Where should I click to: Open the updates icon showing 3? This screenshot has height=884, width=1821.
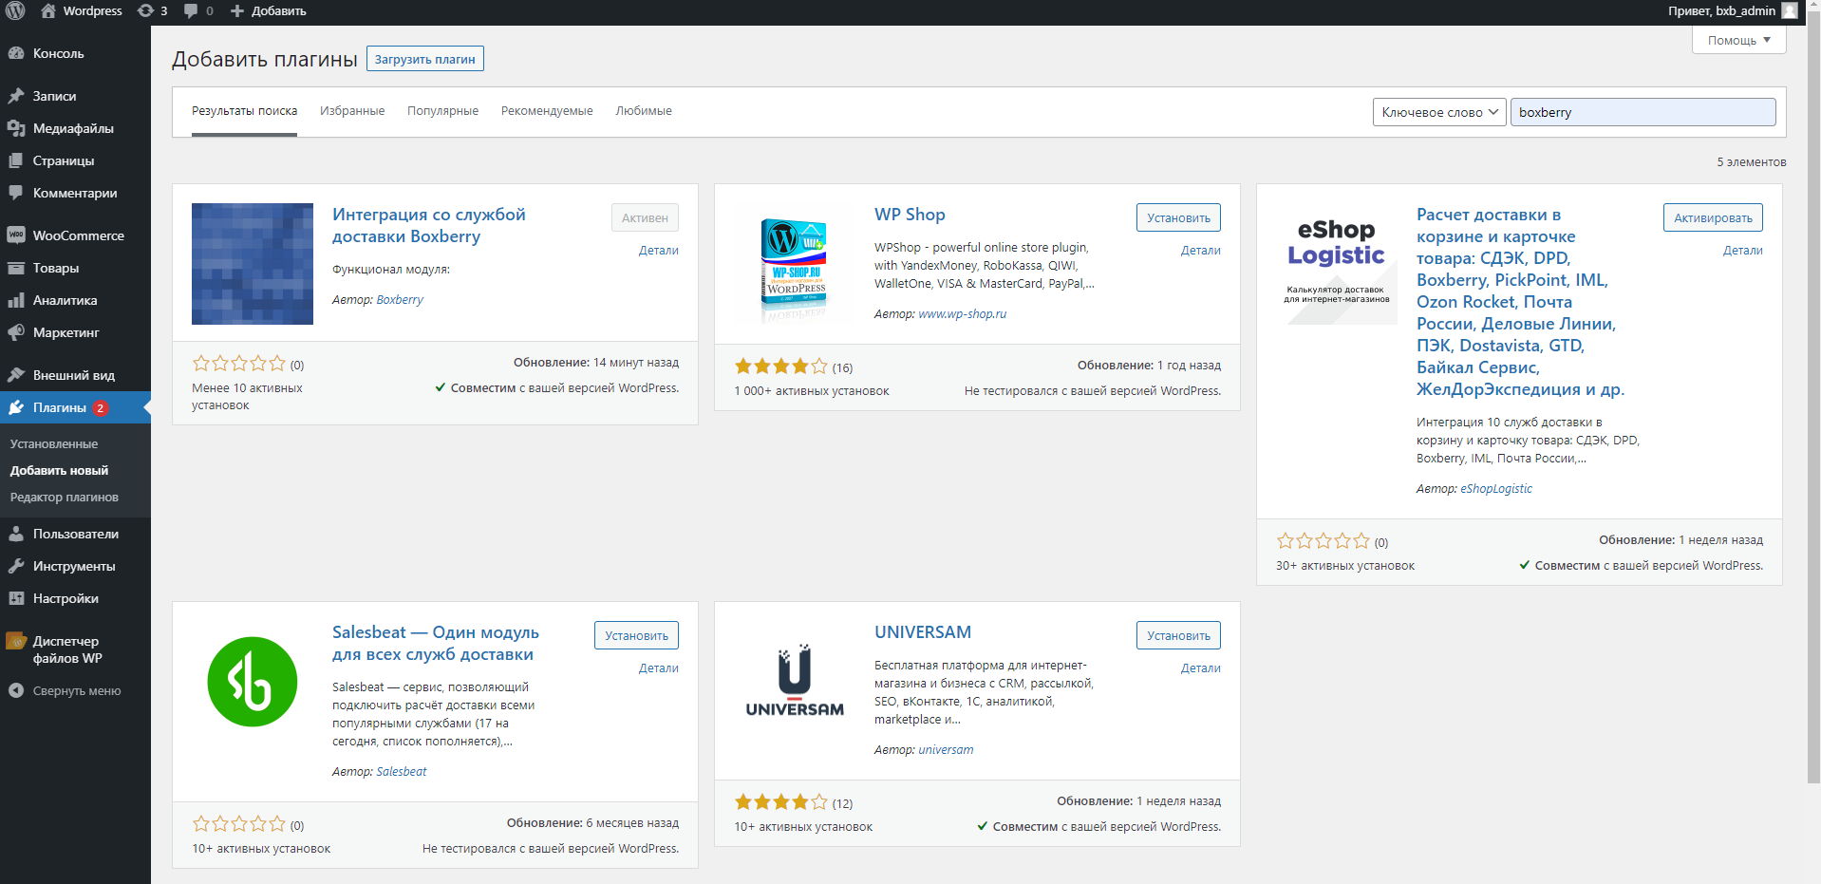click(x=145, y=10)
